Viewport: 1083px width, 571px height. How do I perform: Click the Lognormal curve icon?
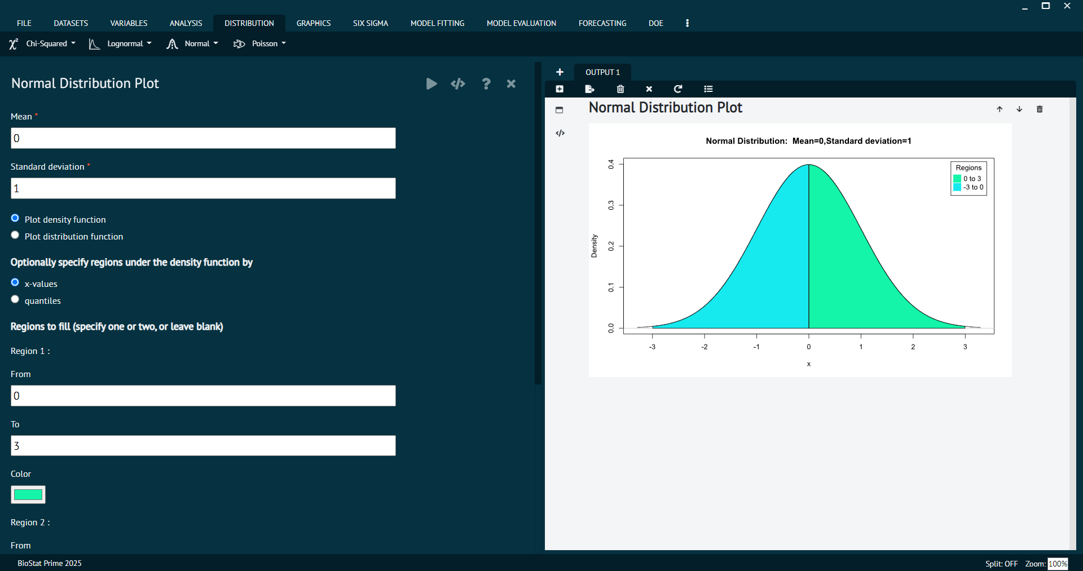(x=94, y=44)
